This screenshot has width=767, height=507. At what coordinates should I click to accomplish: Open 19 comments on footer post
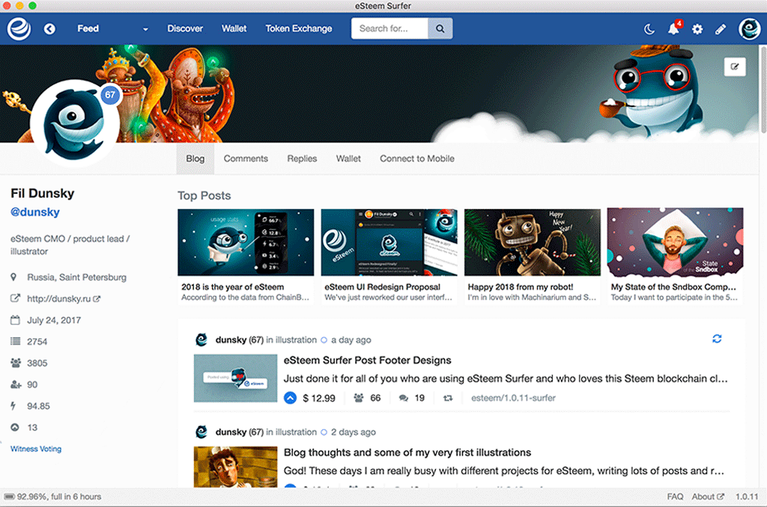[x=412, y=398]
